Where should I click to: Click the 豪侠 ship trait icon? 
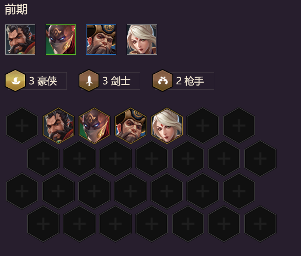click(x=15, y=81)
